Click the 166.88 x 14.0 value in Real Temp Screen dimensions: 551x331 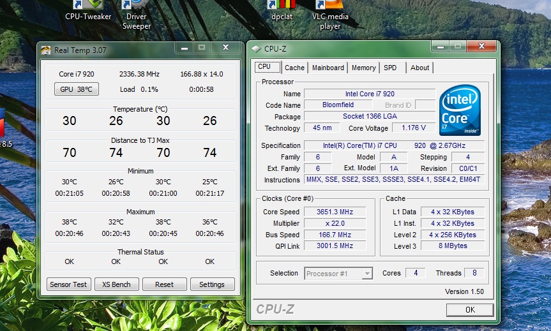[x=201, y=74]
